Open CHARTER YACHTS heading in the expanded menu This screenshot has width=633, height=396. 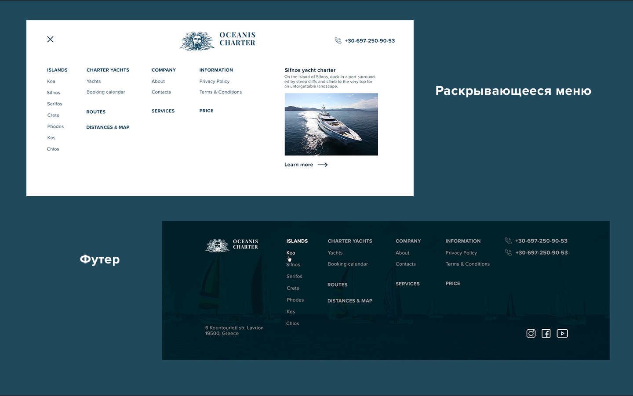(x=108, y=70)
